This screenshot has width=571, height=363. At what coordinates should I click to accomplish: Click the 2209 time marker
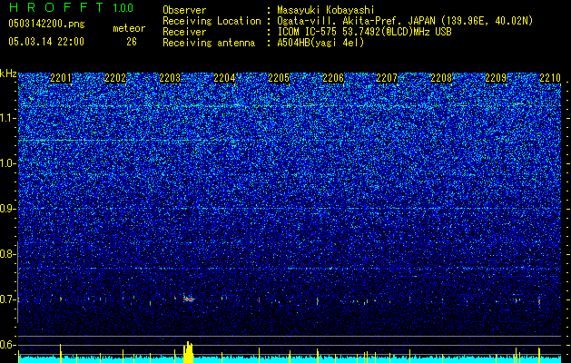pyautogui.click(x=496, y=78)
